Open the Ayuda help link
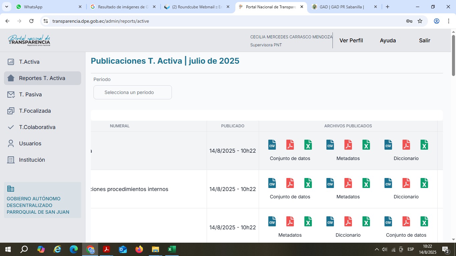 click(388, 40)
